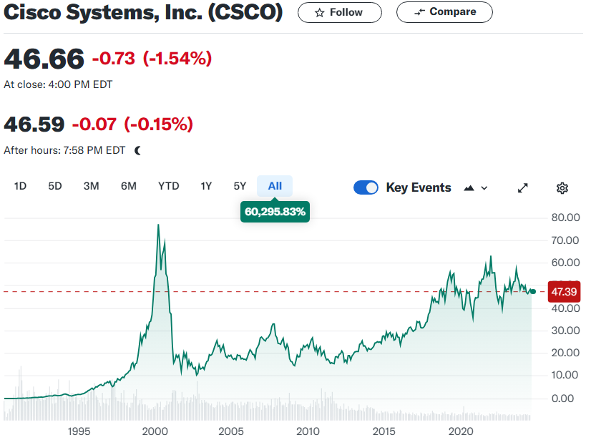Viewport: 591px width, 440px height.
Task: Switch chart to 3M range
Action: pos(91,186)
